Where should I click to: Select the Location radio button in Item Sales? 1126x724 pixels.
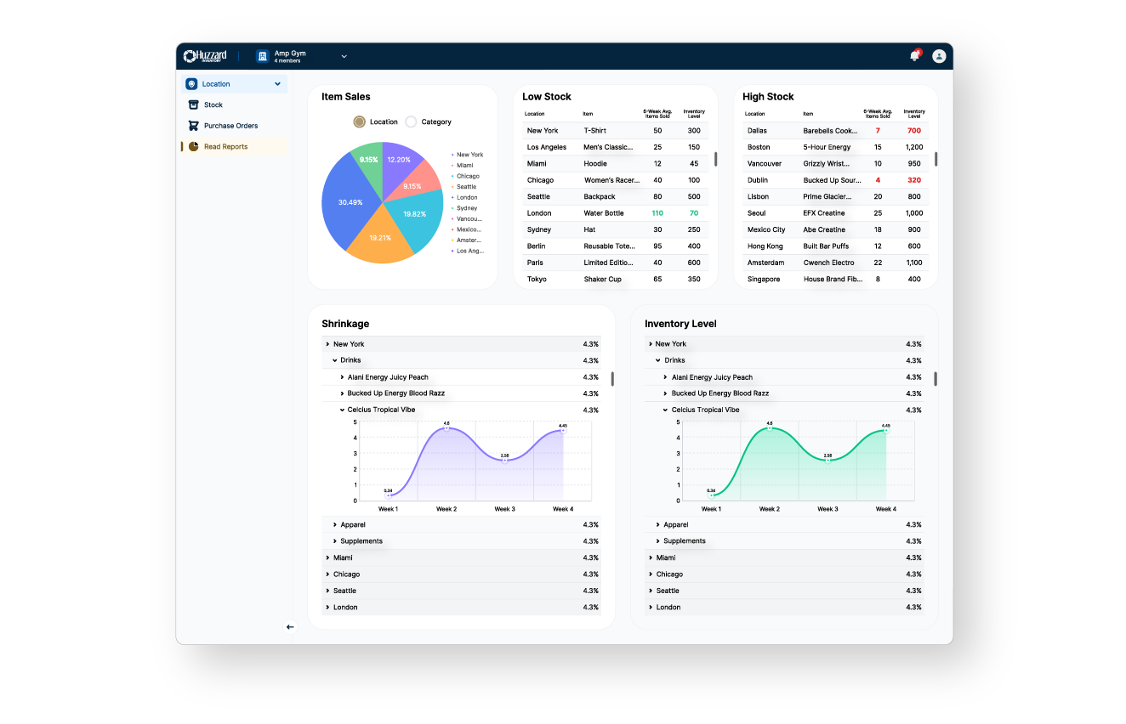(359, 122)
